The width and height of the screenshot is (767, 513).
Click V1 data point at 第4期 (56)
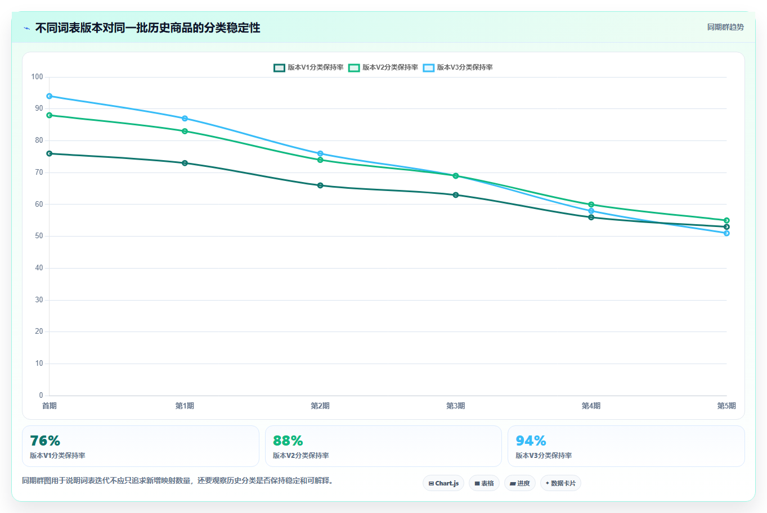[591, 217]
